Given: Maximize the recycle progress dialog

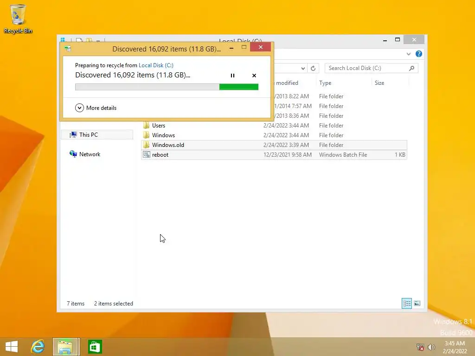Looking at the screenshot, I should 244,47.
